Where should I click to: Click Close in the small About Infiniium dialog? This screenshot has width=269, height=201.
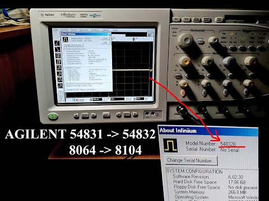pos(105,38)
